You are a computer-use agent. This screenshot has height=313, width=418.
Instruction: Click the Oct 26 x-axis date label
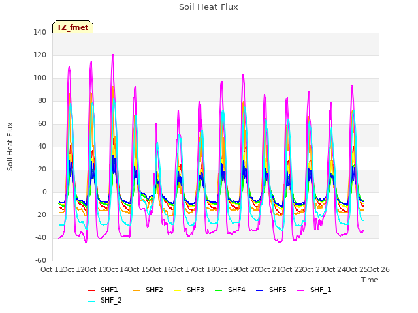click(379, 269)
